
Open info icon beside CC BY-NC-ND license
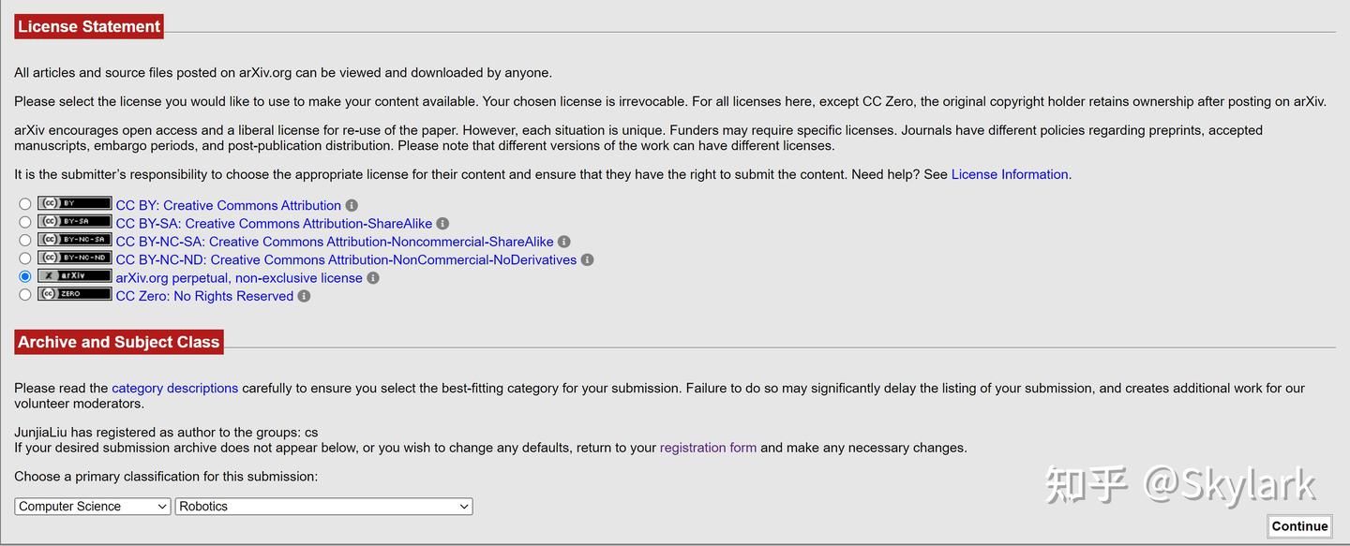pyautogui.click(x=587, y=259)
